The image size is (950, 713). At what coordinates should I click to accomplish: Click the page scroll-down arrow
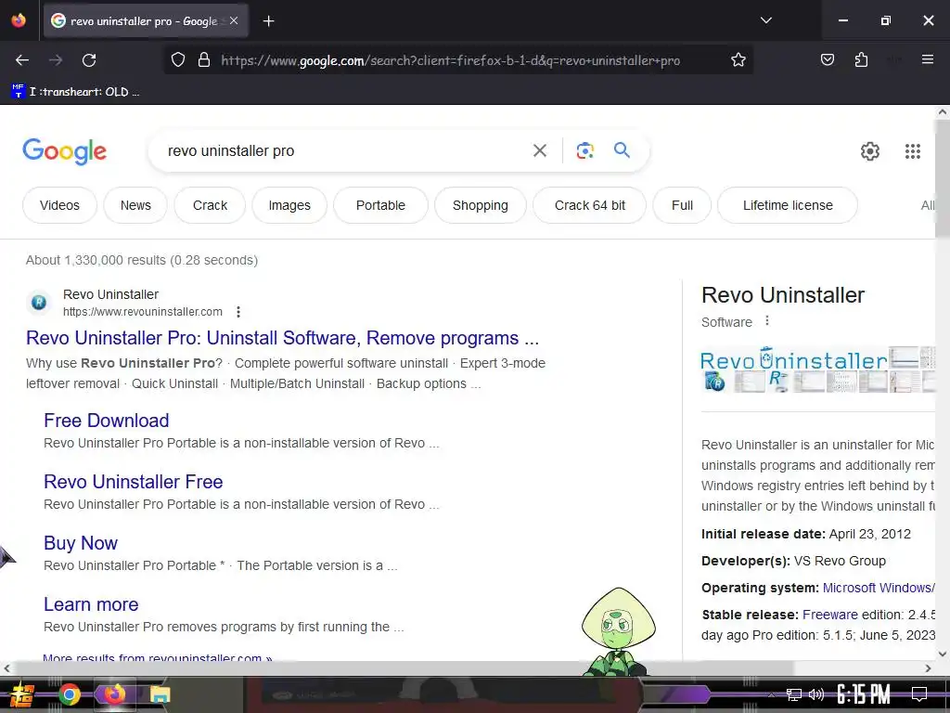[x=943, y=654]
